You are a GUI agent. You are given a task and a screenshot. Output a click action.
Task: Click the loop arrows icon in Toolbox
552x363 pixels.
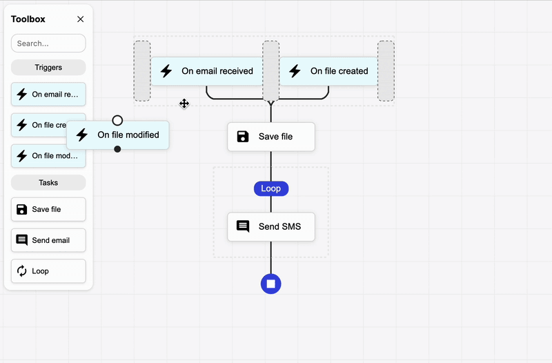coord(22,271)
